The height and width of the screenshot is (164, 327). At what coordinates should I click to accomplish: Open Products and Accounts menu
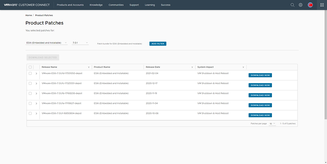[70, 5]
